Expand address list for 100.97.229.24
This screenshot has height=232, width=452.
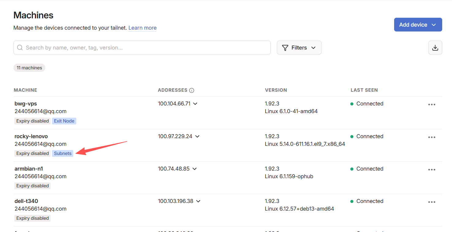tap(197, 136)
